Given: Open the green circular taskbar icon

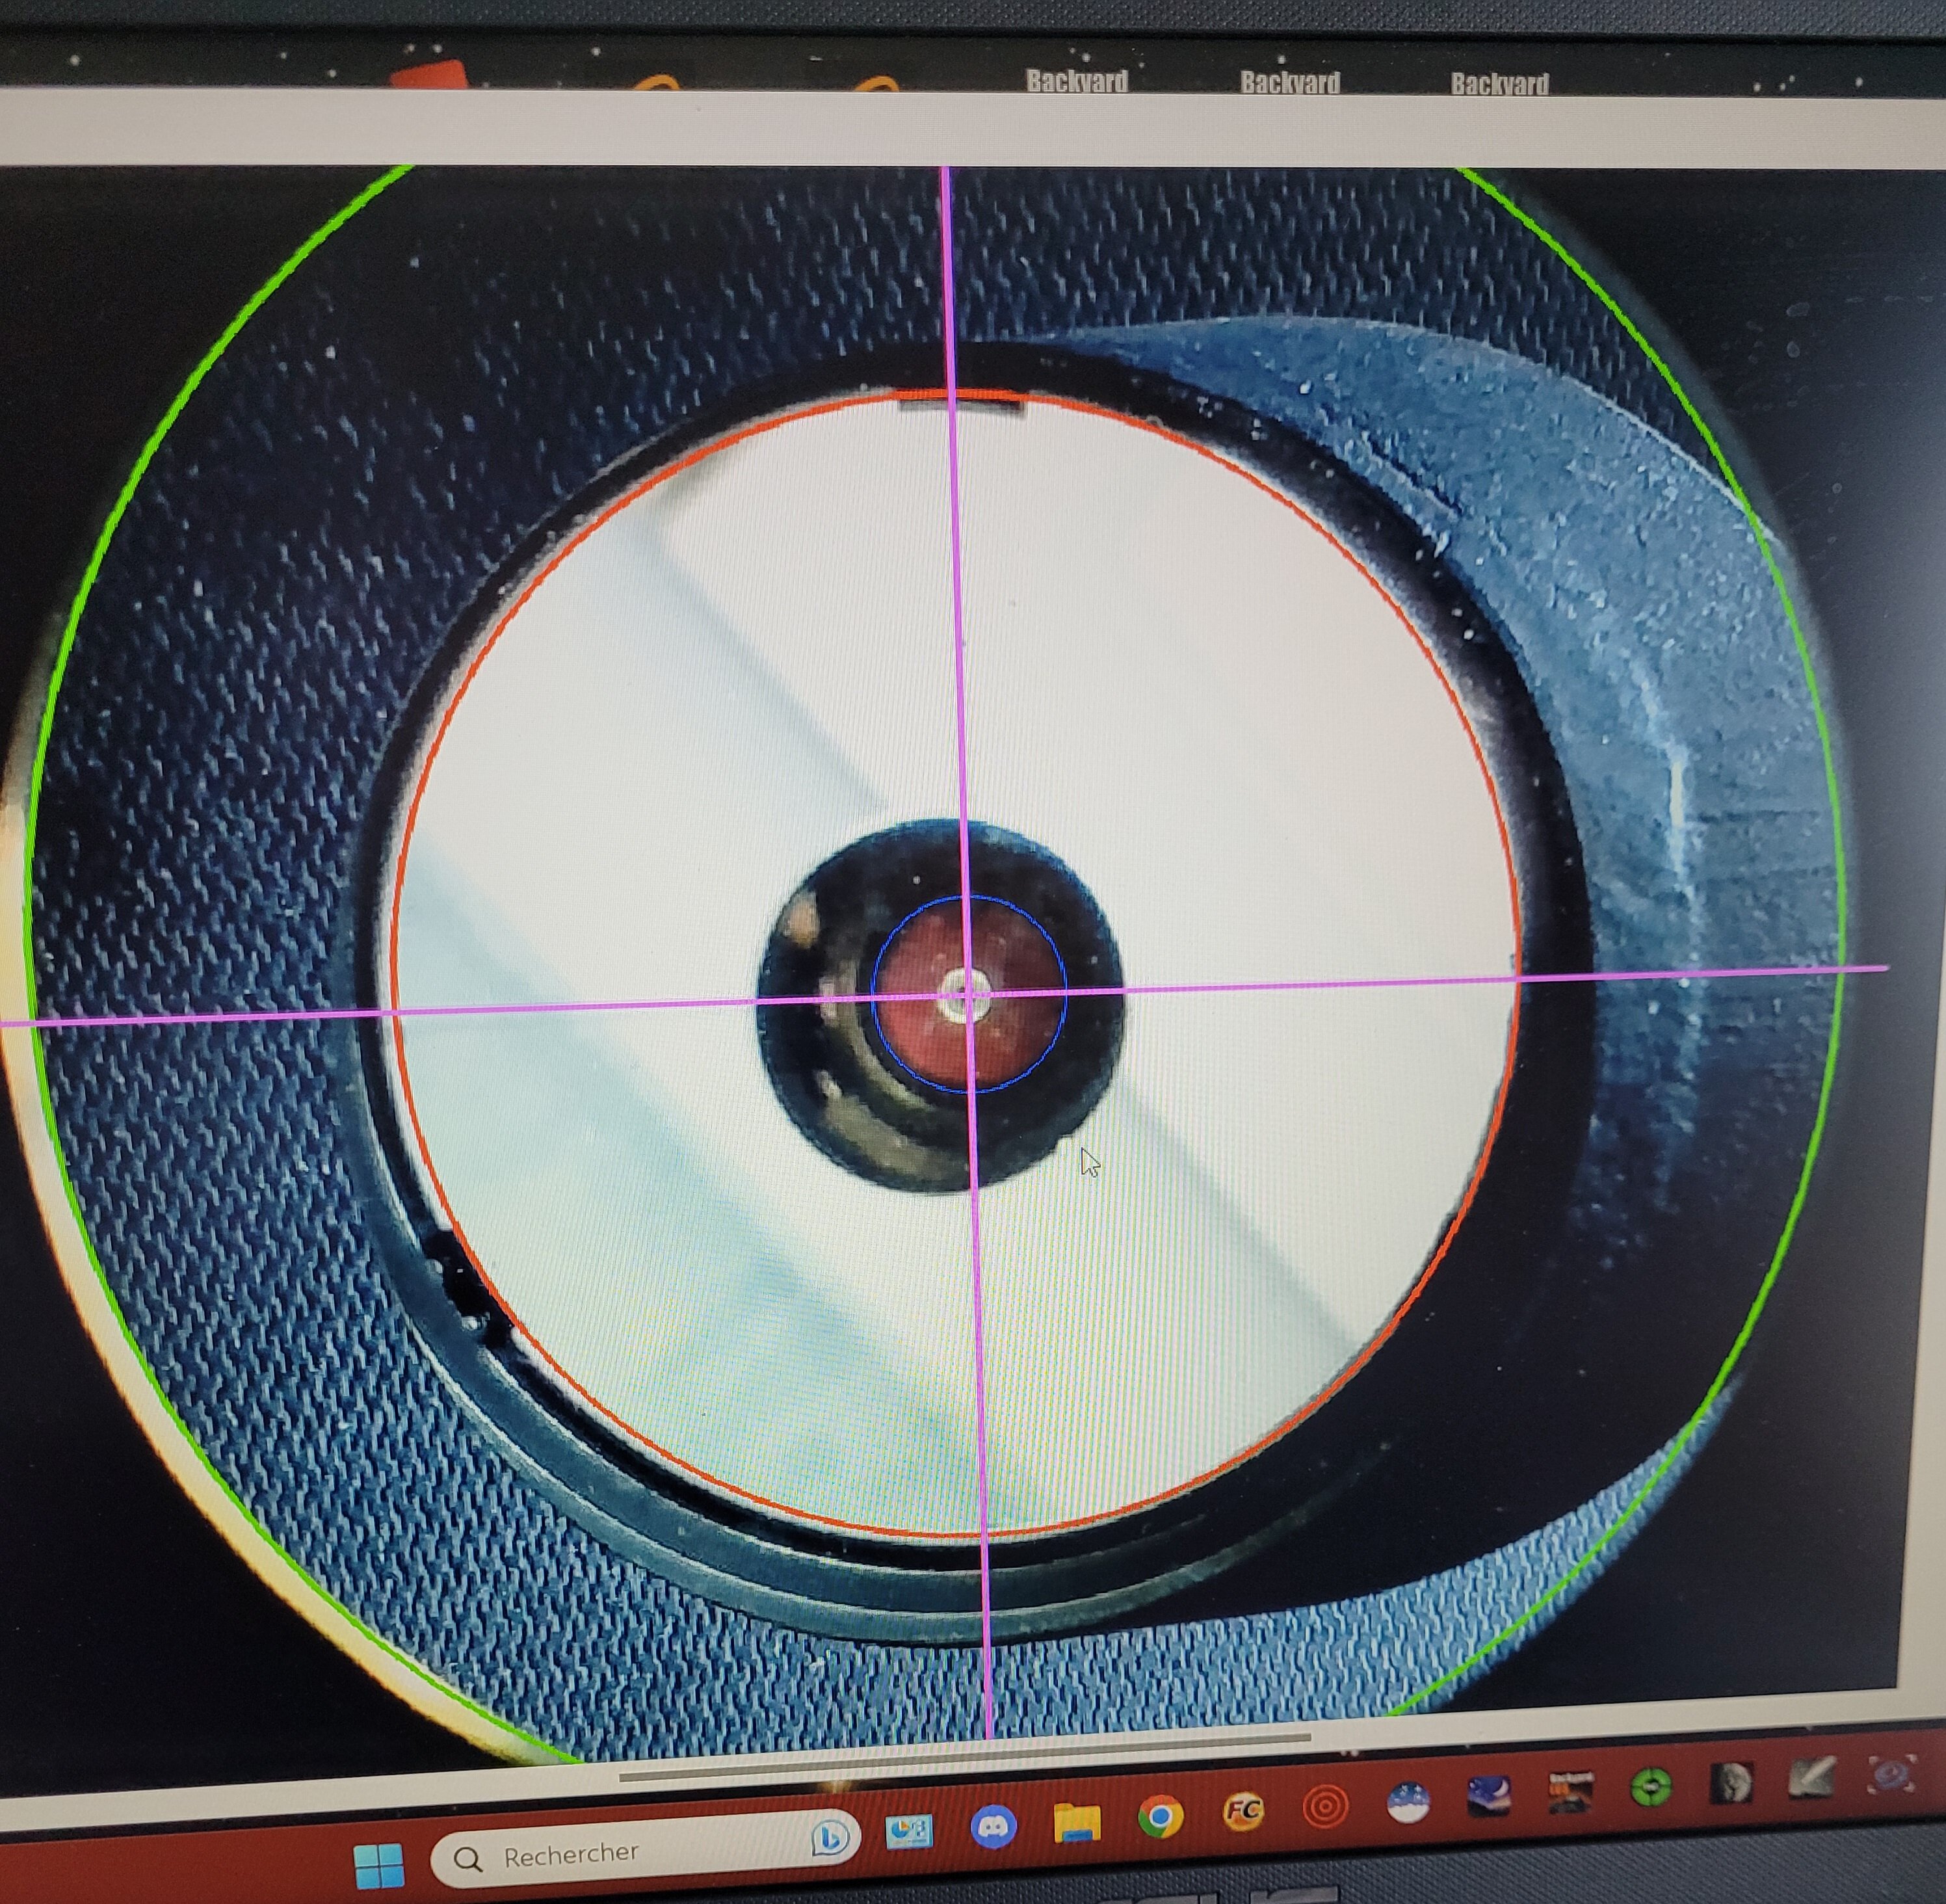Looking at the screenshot, I should (1651, 1786).
